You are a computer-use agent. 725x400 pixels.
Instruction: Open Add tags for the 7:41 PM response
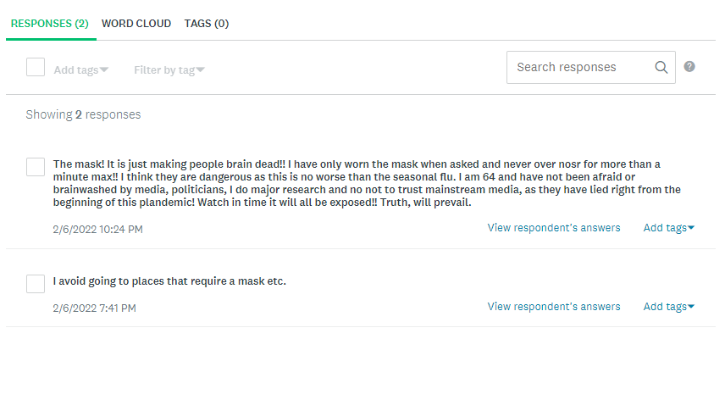pos(668,307)
